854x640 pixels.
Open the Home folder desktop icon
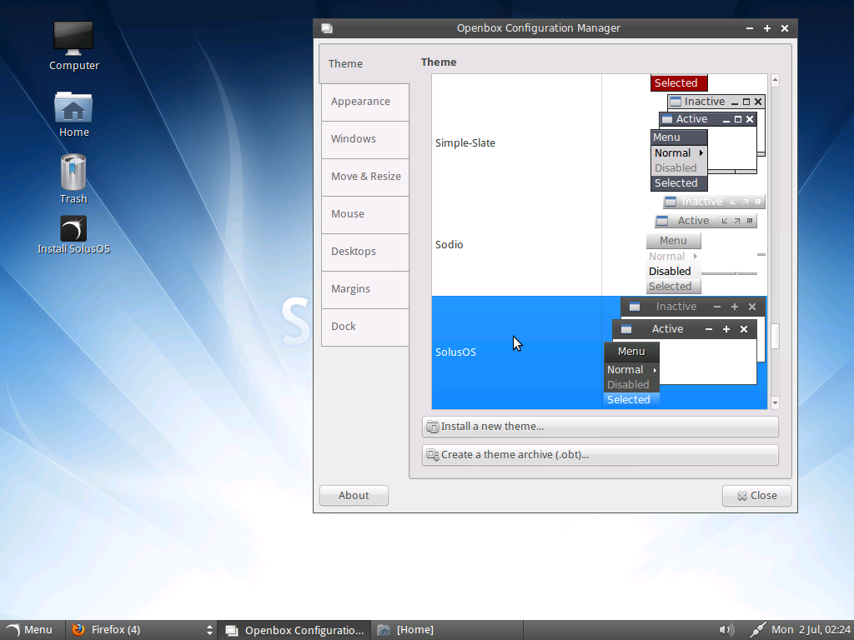click(73, 113)
